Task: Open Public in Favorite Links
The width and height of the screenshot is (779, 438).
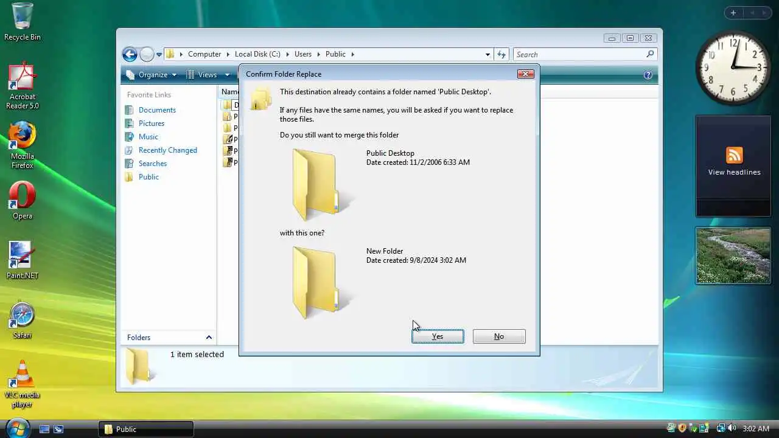Action: (x=148, y=177)
